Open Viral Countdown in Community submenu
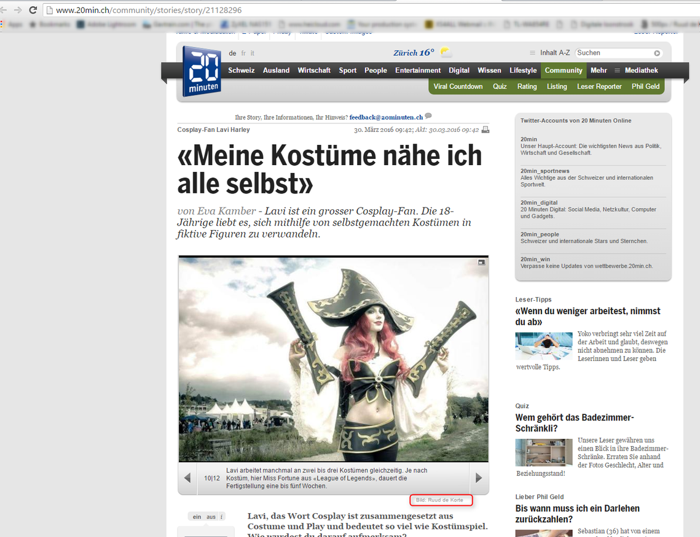This screenshot has width=700, height=537. (x=458, y=87)
